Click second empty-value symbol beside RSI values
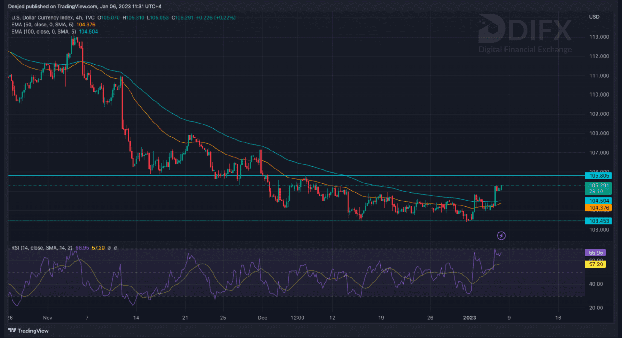622x338 pixels. point(115,248)
